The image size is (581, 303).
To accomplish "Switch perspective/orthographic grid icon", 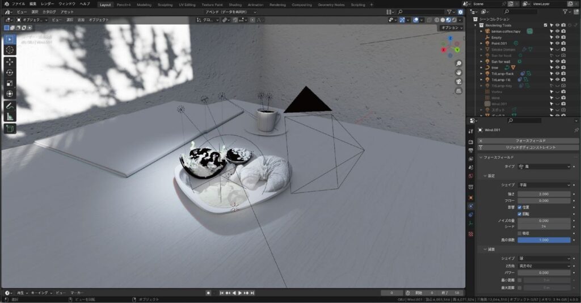I will (458, 91).
